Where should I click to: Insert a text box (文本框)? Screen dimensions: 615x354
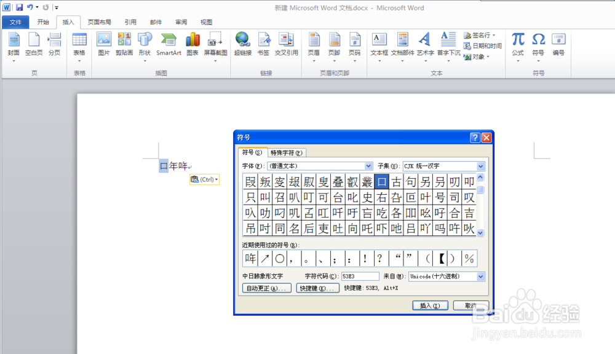(379, 47)
